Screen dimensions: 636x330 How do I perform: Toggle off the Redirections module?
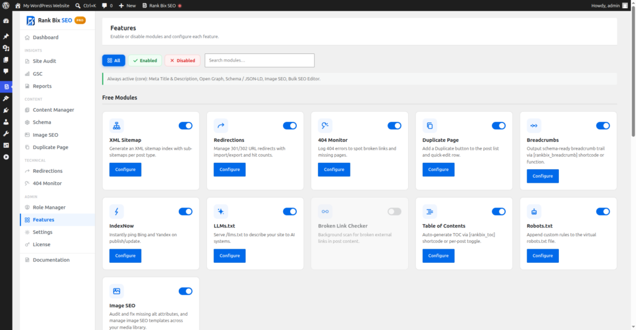point(289,126)
